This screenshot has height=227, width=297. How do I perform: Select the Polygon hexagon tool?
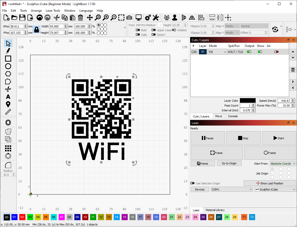click(x=8, y=74)
